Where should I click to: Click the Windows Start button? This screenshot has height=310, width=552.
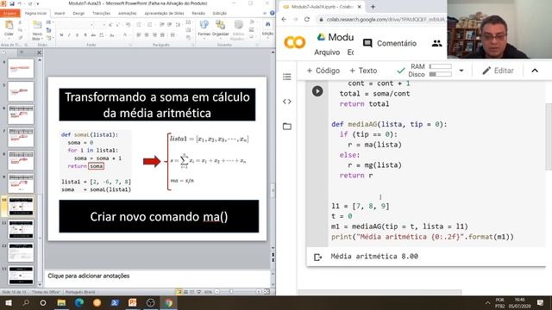(9, 302)
